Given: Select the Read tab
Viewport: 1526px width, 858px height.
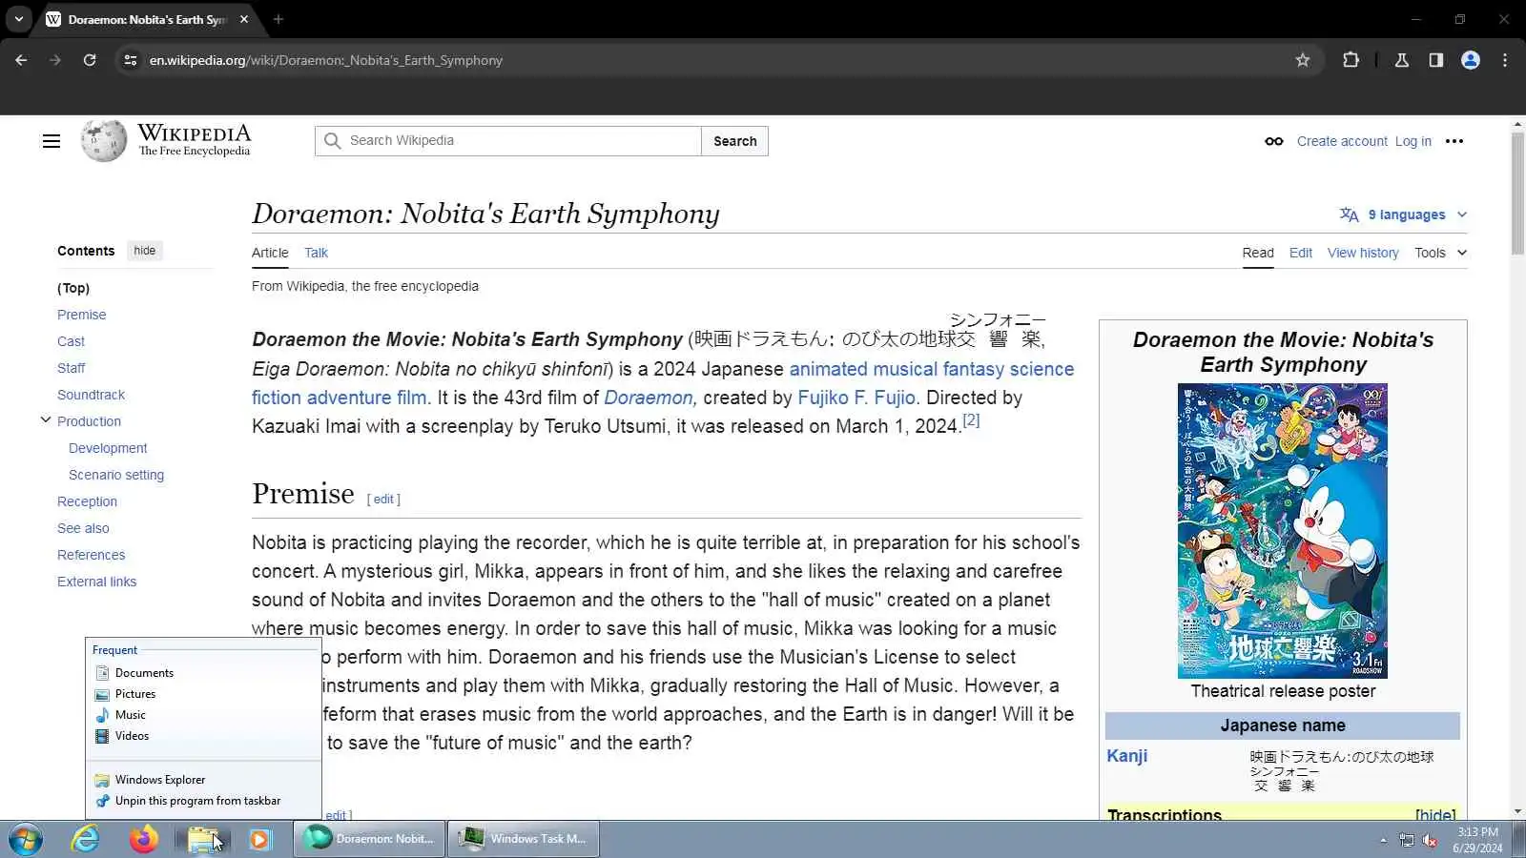Looking at the screenshot, I should (1258, 253).
